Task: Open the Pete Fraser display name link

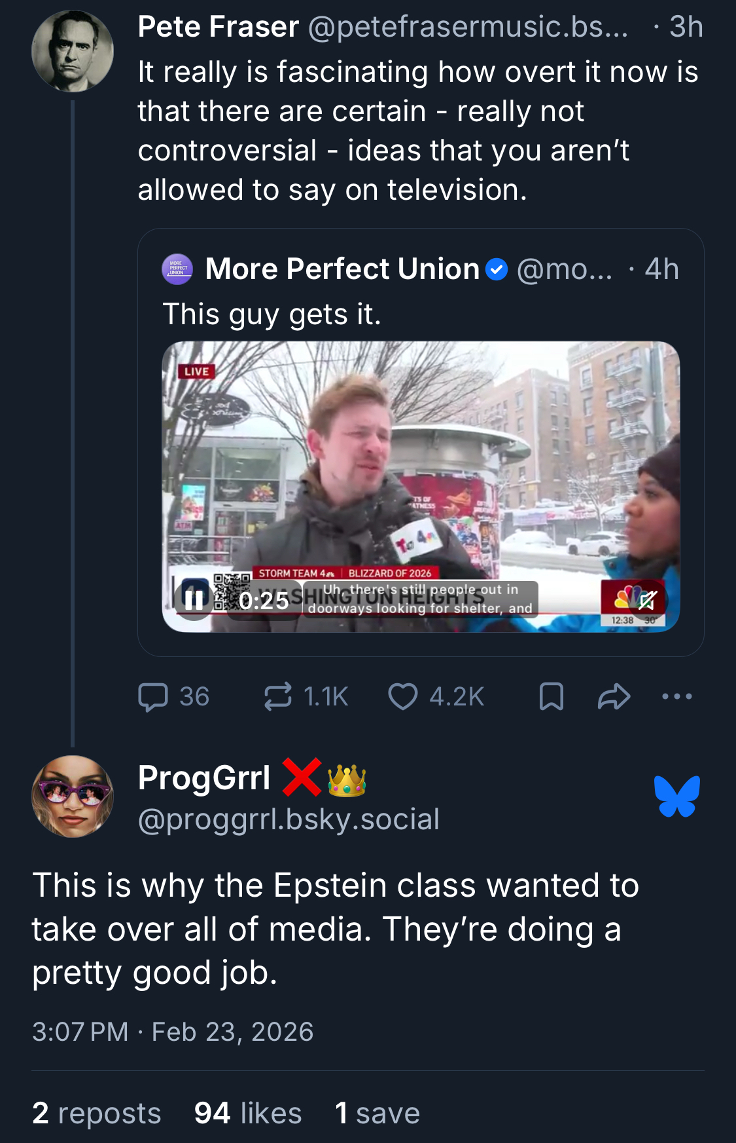Action: tap(218, 28)
